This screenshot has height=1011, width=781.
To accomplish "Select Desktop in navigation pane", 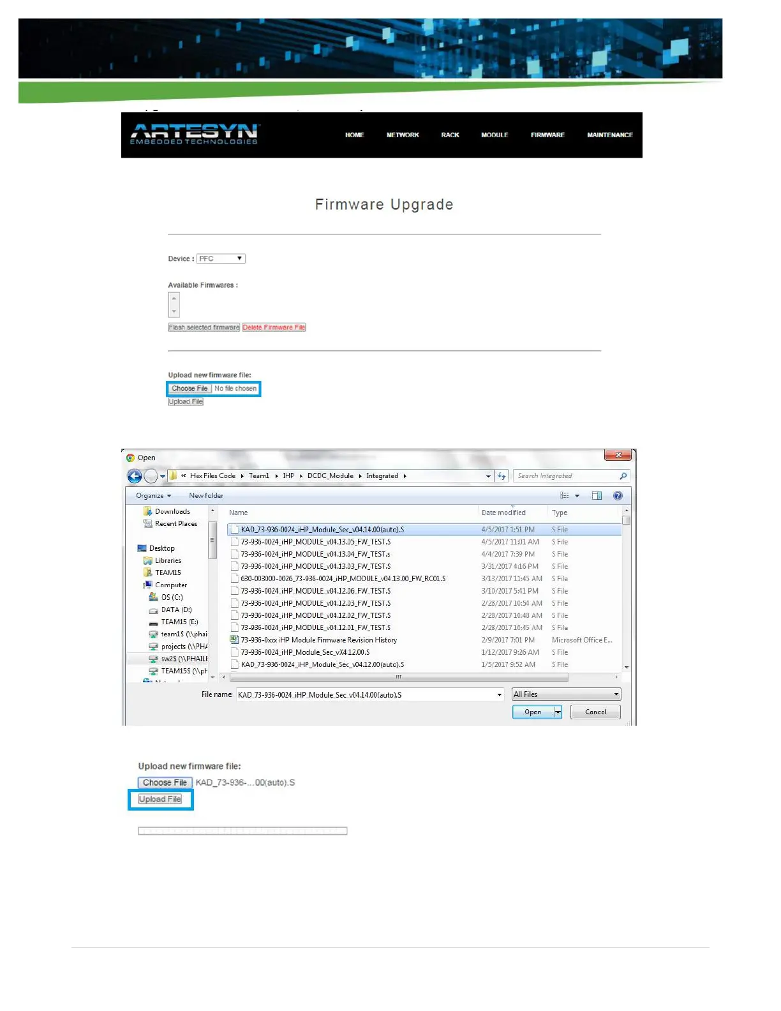I will coord(156,548).
